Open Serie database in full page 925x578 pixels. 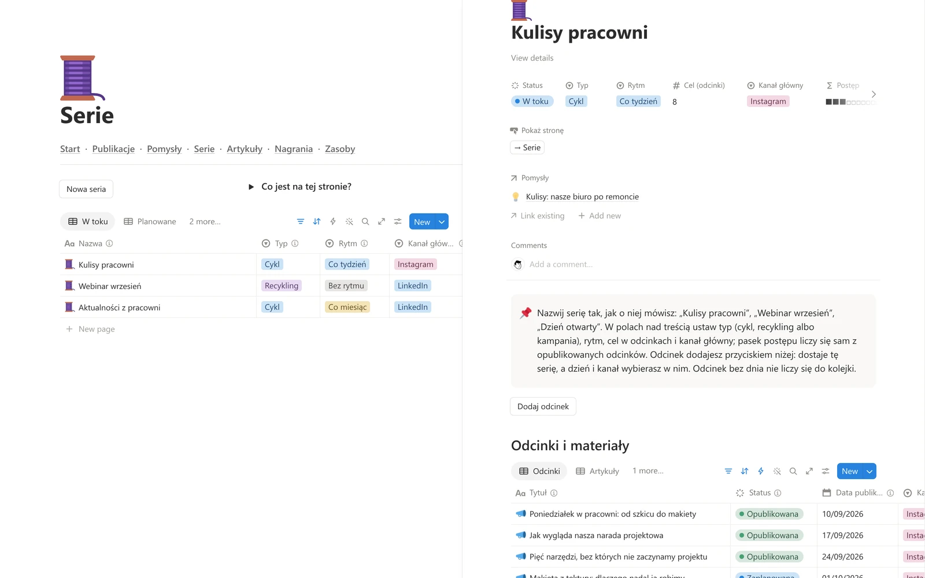[382, 221]
